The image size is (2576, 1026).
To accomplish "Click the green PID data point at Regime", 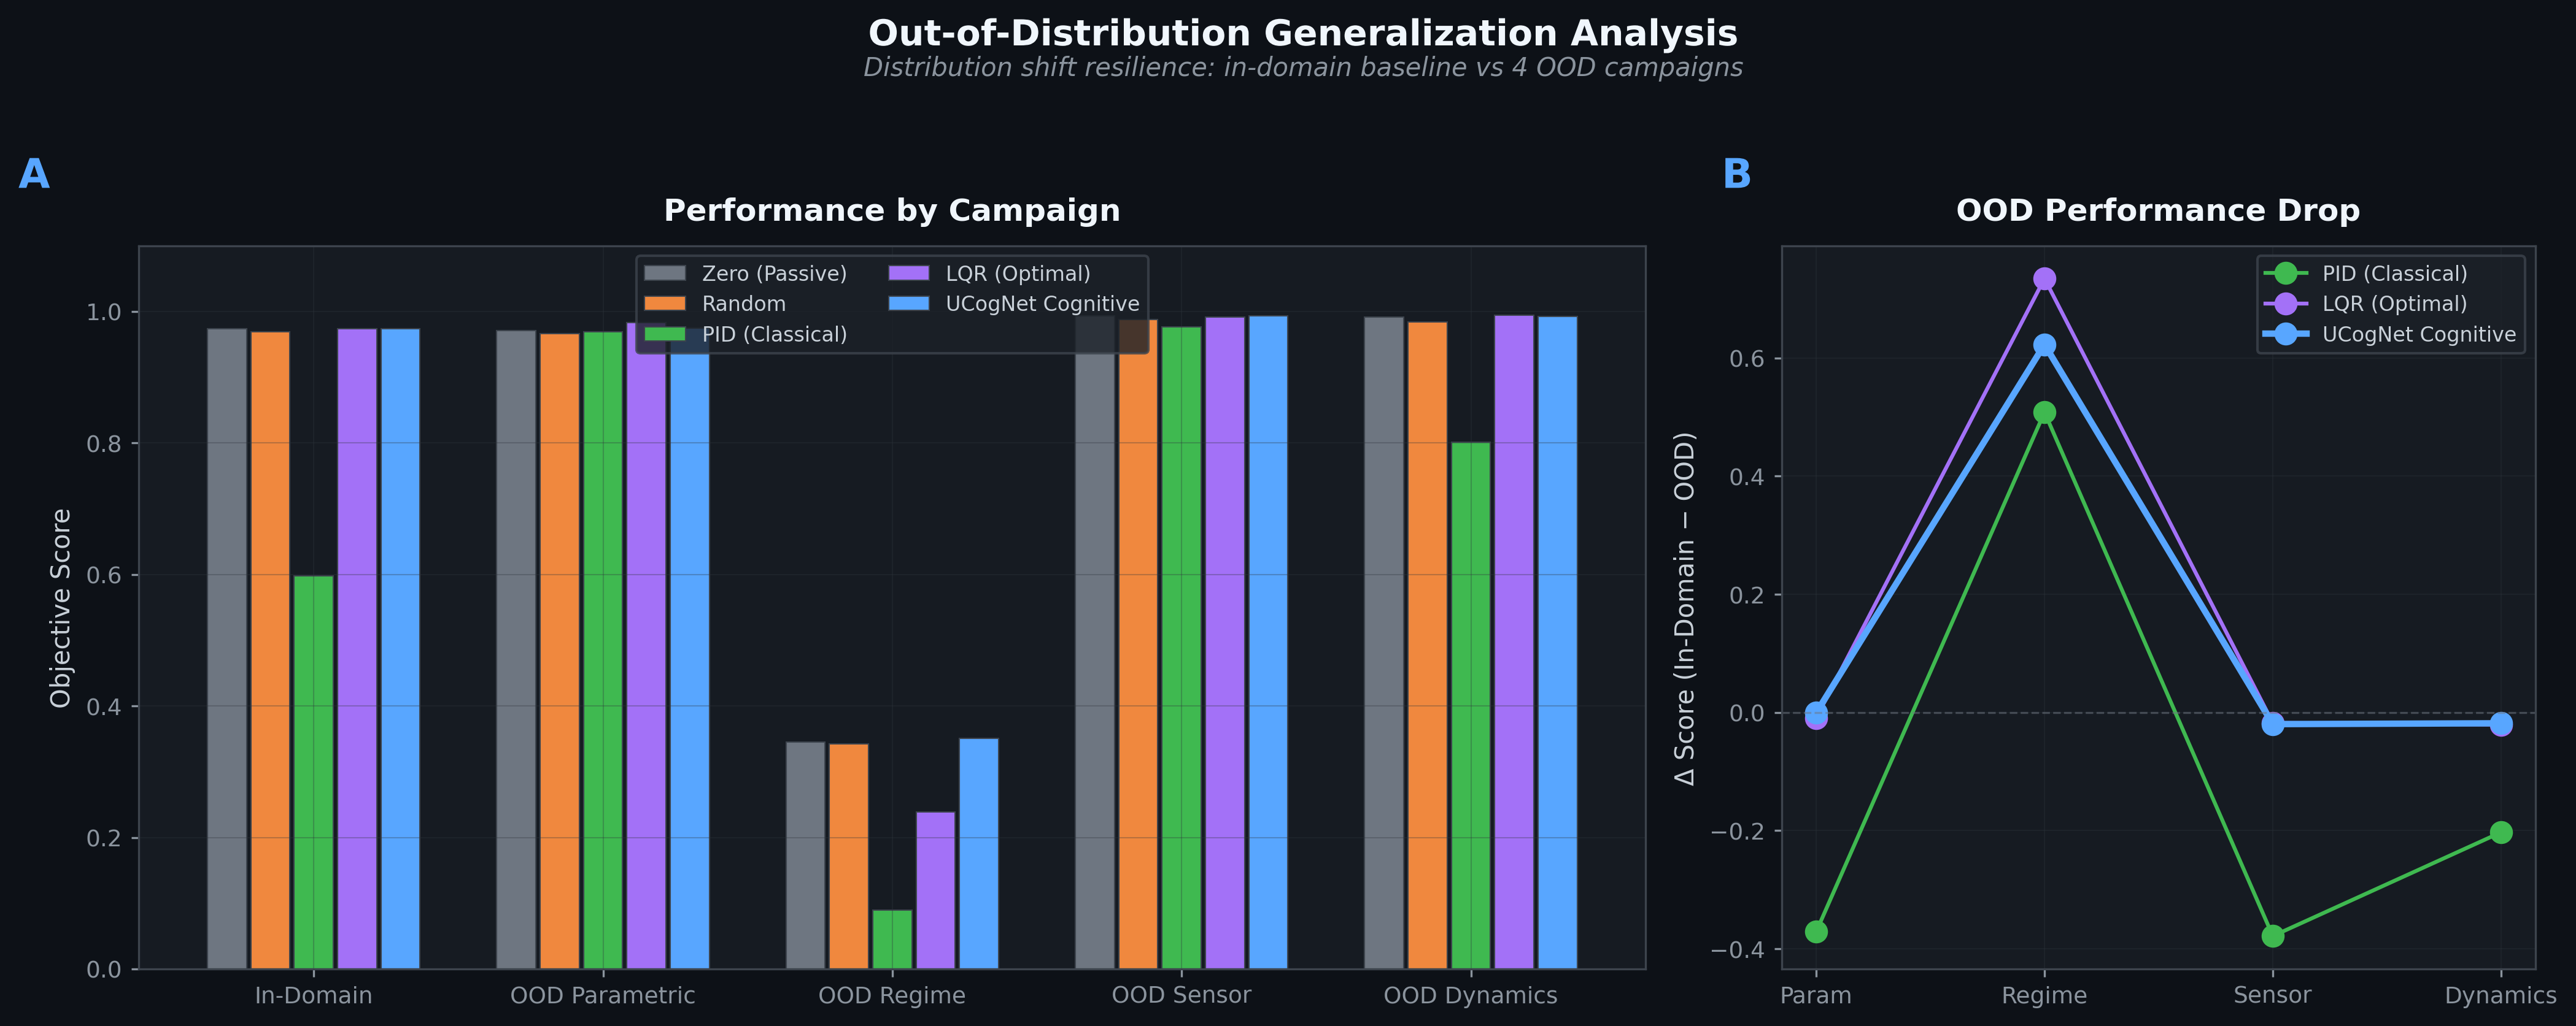I will click(2044, 413).
